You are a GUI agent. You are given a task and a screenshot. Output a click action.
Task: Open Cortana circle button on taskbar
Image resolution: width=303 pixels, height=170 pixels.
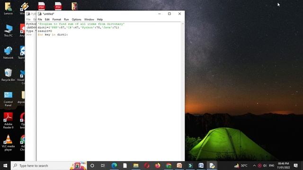pos(92,166)
